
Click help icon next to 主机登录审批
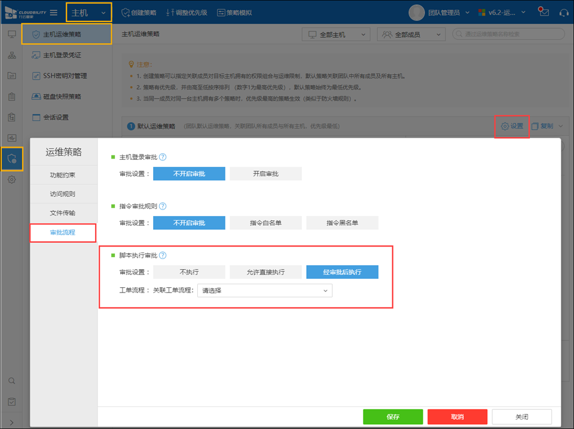tap(163, 157)
